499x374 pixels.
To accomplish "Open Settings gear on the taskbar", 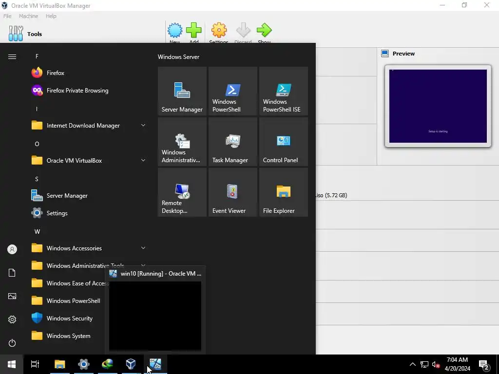I will pyautogui.click(x=84, y=364).
